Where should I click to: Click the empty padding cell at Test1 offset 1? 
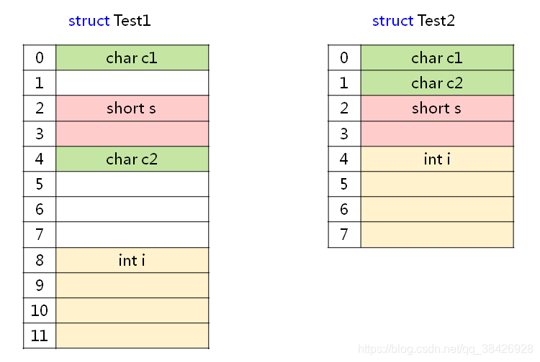[132, 83]
